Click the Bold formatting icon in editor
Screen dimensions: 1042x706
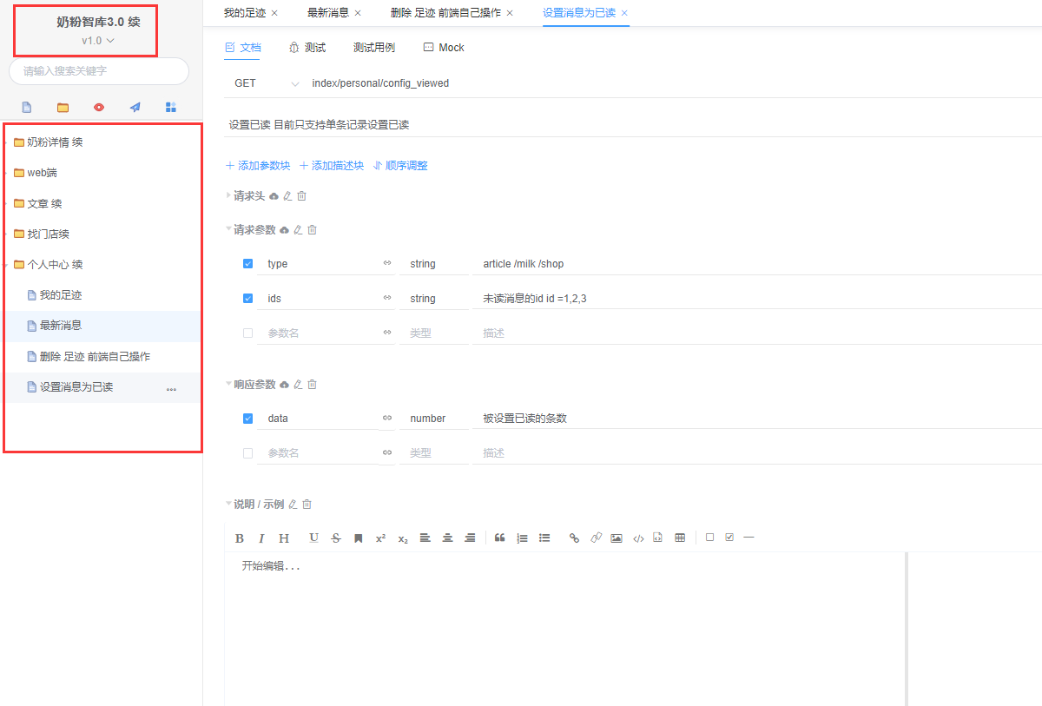click(x=240, y=538)
